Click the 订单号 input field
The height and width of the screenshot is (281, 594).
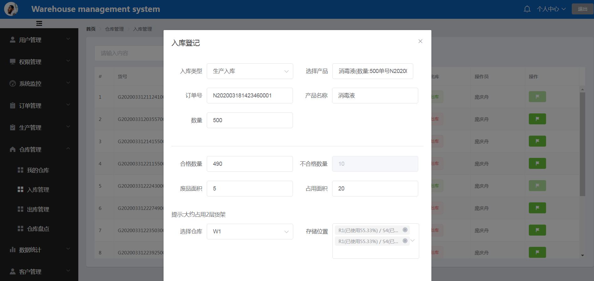[250, 96]
